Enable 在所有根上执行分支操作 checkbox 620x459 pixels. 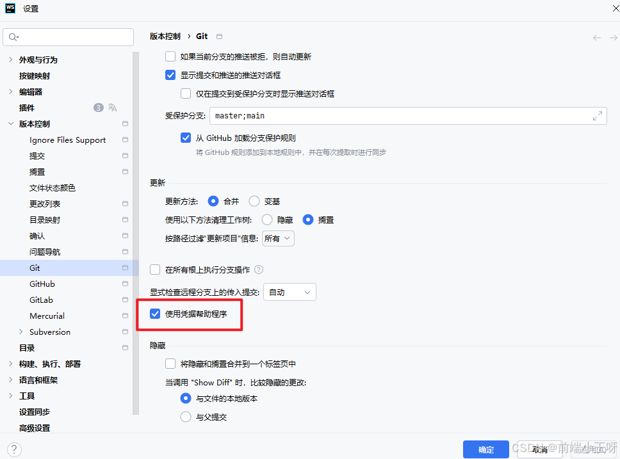pos(155,270)
